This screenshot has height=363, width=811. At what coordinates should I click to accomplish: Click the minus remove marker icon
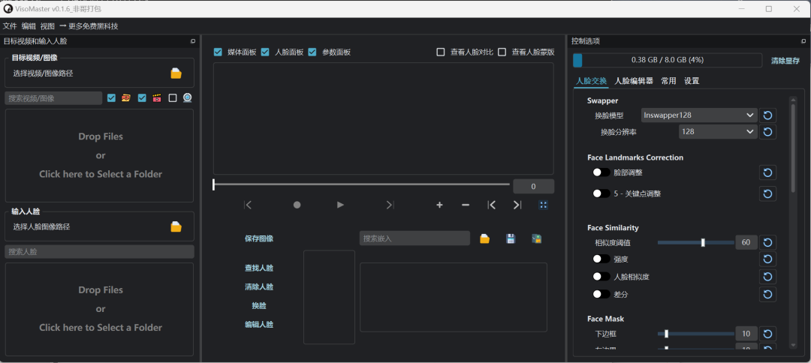(x=466, y=205)
